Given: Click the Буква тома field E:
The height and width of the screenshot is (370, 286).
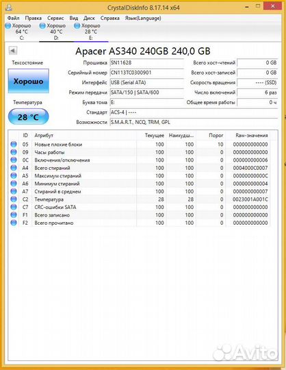Looking at the screenshot, I should point(147,102).
